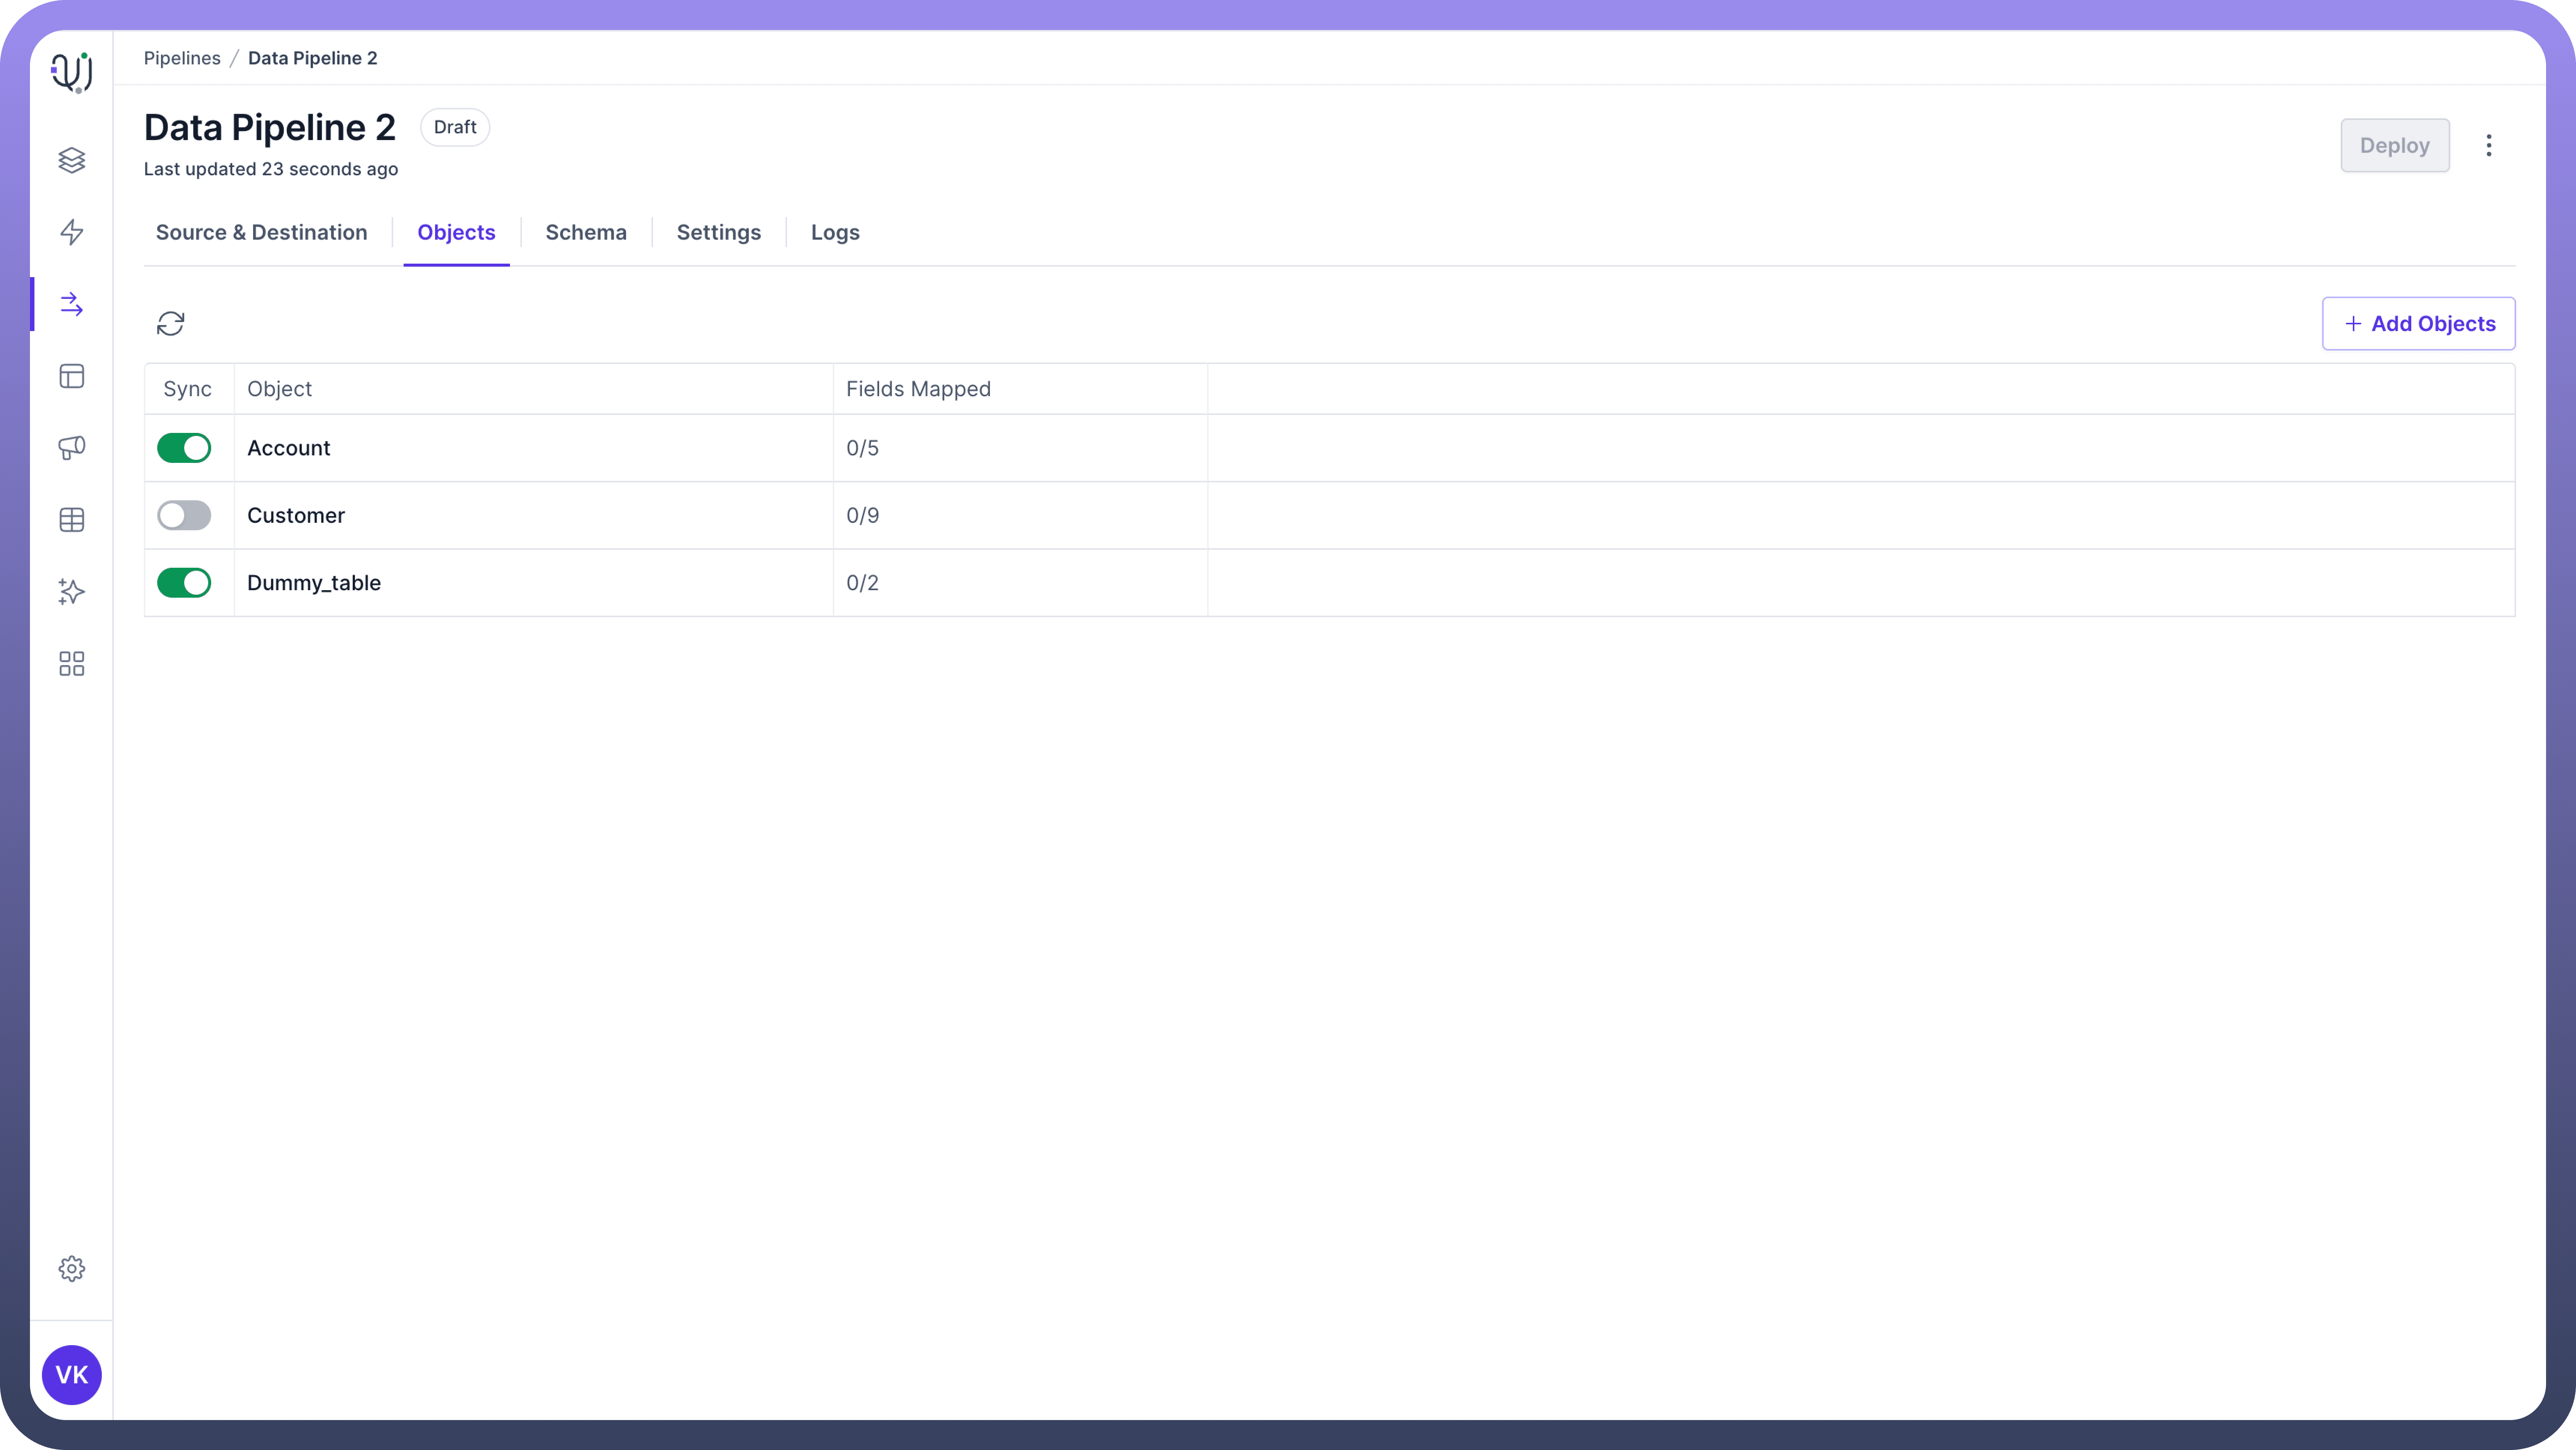Enable sync for the Customer object
The image size is (2576, 1450).
pyautogui.click(x=184, y=515)
